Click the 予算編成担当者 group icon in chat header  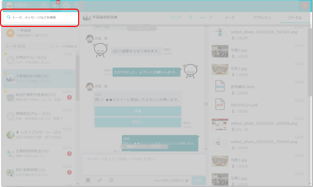point(87,18)
